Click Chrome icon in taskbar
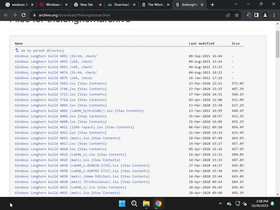280x210 pixels. [x=158, y=203]
